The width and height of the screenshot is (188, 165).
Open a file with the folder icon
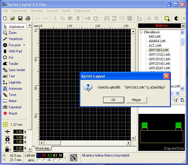[x=12, y=18]
